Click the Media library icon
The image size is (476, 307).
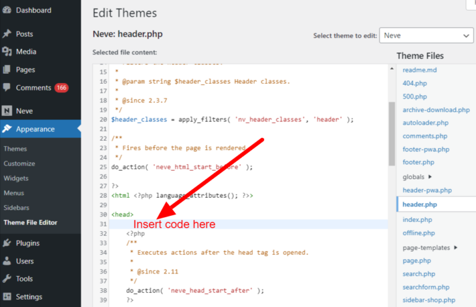[7, 51]
